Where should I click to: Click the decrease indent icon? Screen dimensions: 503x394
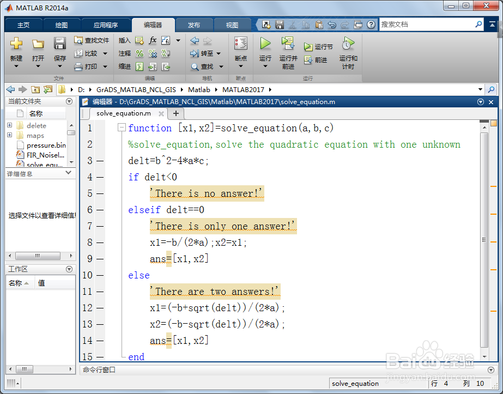click(166, 66)
